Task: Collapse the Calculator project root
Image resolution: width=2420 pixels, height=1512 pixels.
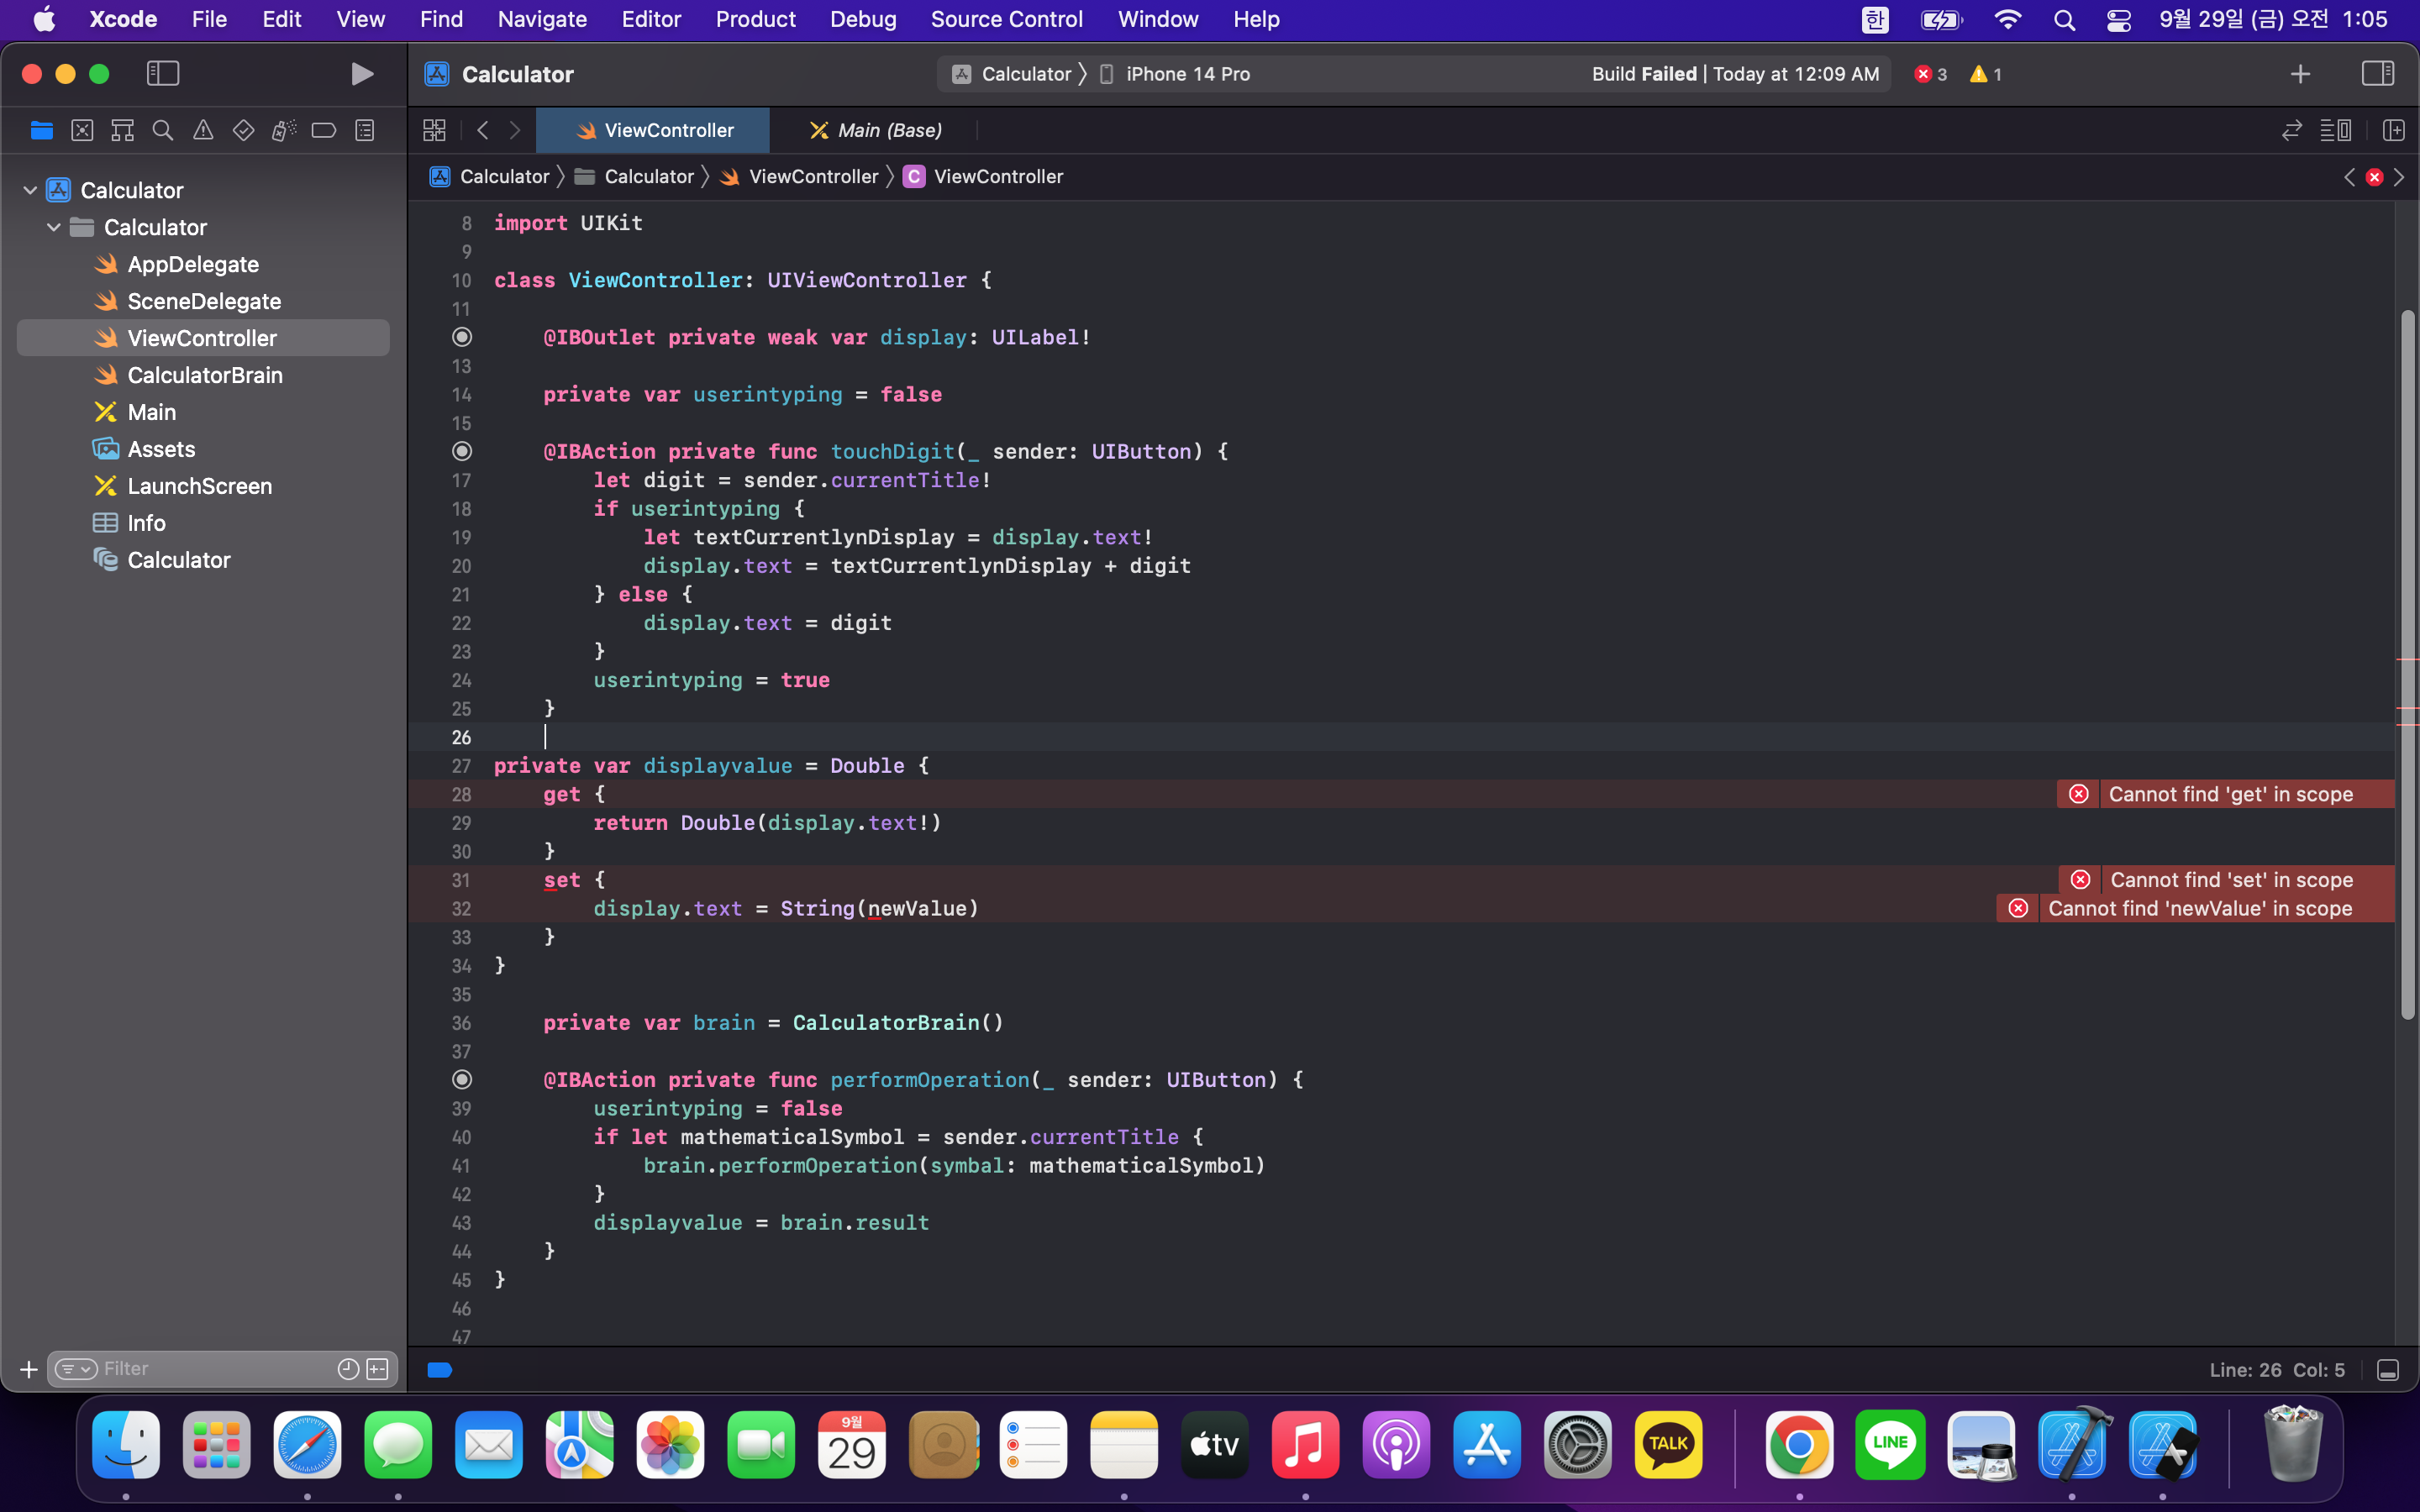Action: pos(30,190)
